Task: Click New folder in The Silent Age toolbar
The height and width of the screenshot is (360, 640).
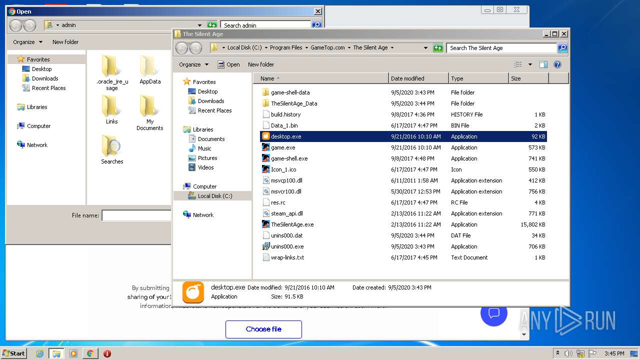Action: pyautogui.click(x=261, y=64)
